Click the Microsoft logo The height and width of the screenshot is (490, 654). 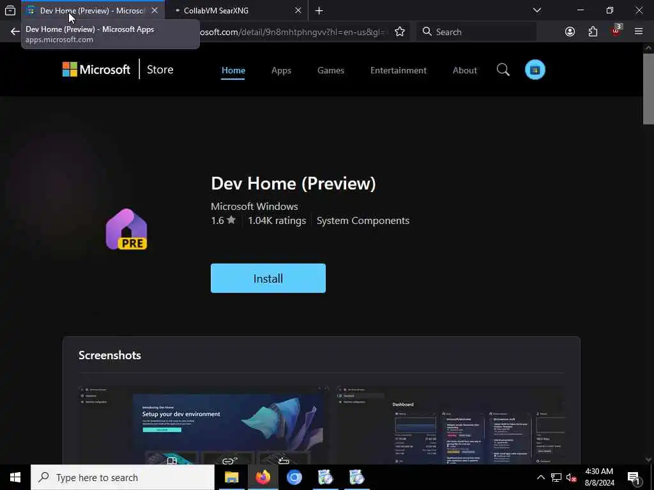(96, 69)
